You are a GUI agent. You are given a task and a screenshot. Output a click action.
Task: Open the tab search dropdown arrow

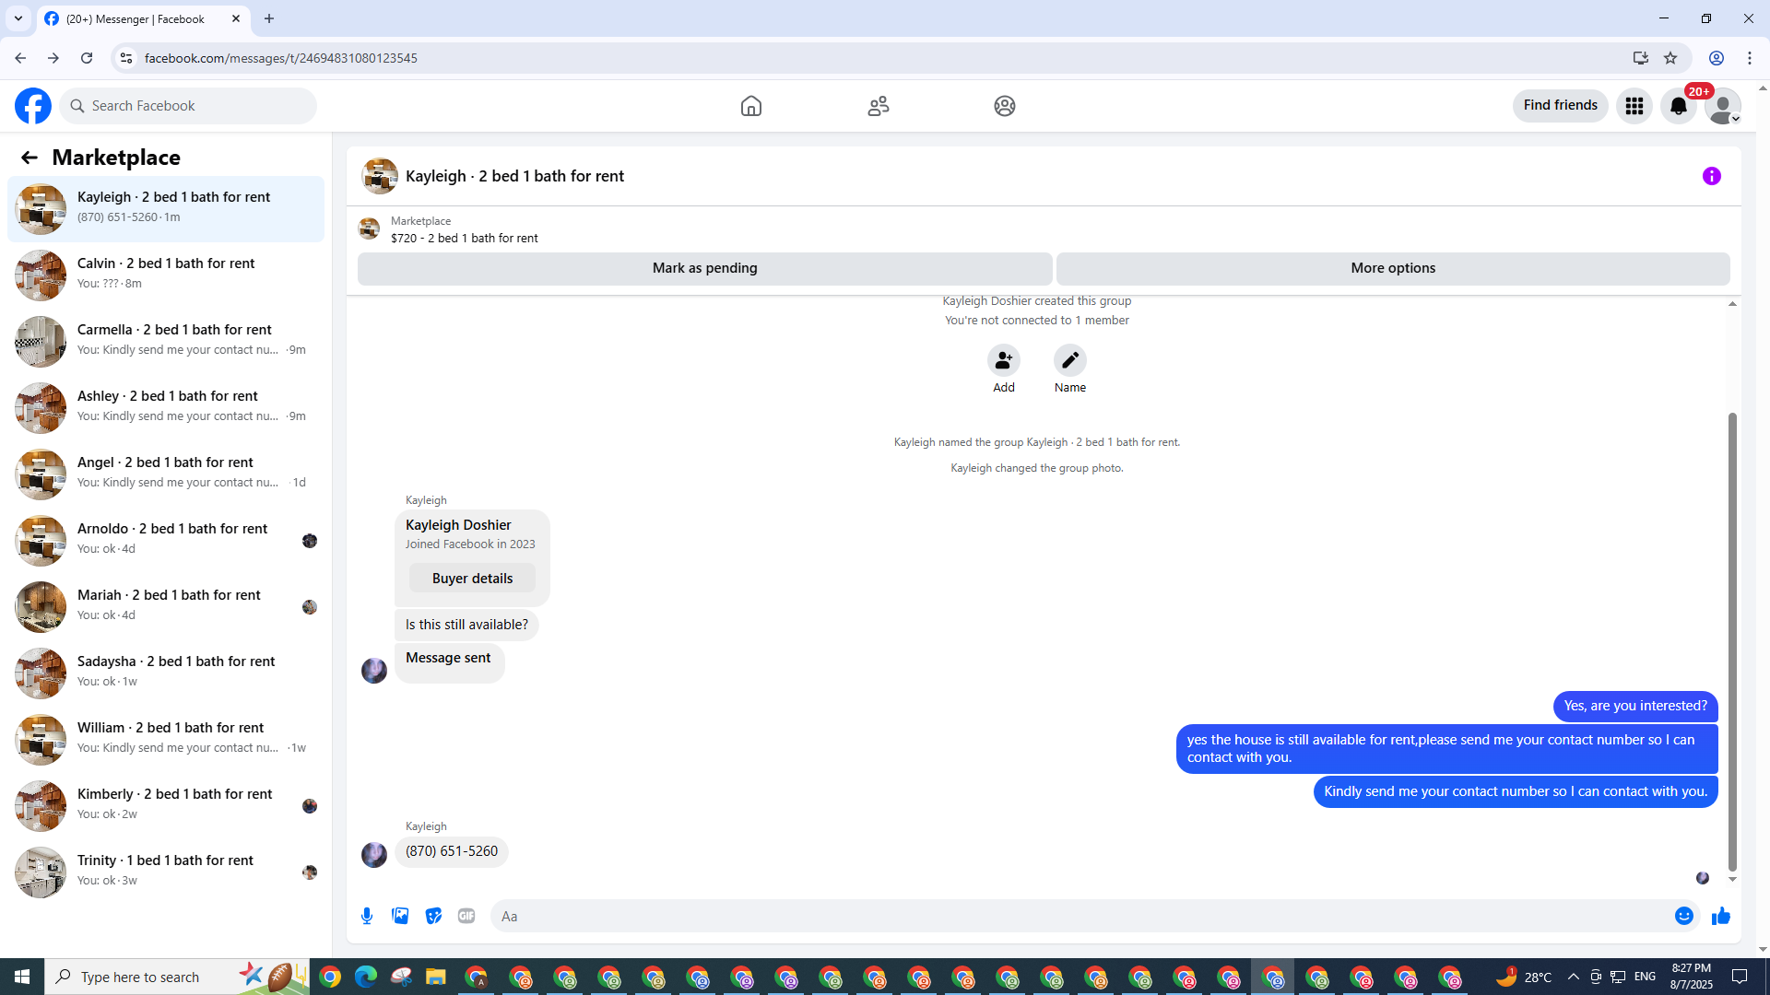point(18,18)
